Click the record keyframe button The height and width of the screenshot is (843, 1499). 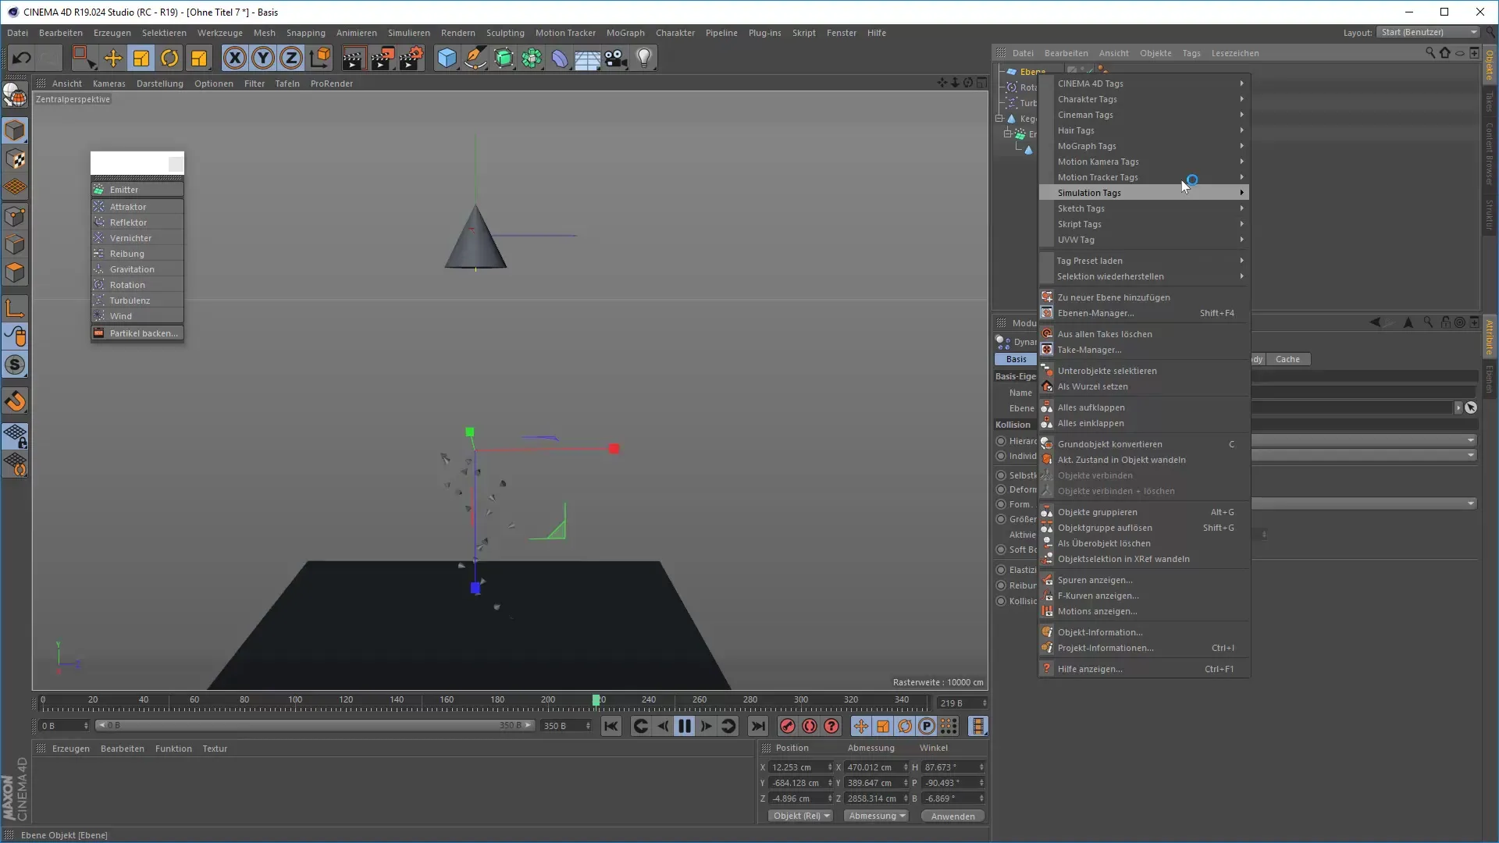pyautogui.click(x=787, y=727)
